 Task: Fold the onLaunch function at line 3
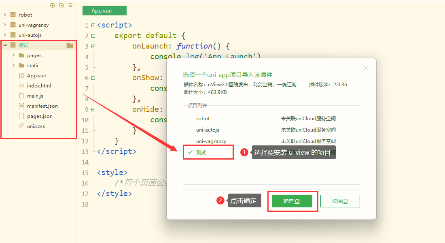click(93, 46)
